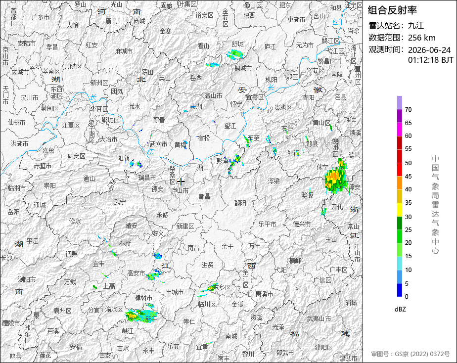This screenshot has width=457, height=363.
Task: Click the 樟树市 label on the map
Action: [144, 298]
